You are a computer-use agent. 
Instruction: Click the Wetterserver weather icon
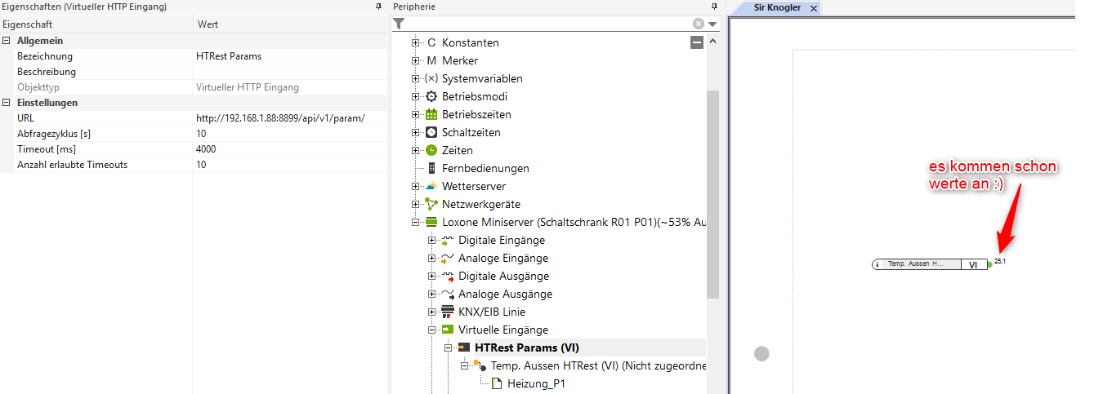click(x=431, y=186)
